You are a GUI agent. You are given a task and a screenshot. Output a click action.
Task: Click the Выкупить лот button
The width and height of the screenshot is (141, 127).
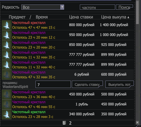point(120,84)
